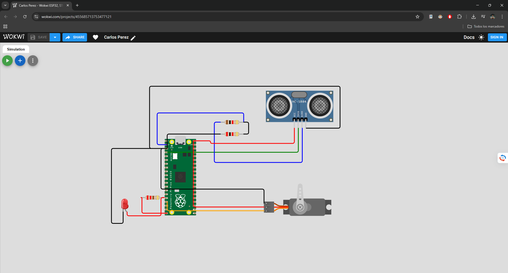Open the save options dropdown arrow

coord(55,37)
